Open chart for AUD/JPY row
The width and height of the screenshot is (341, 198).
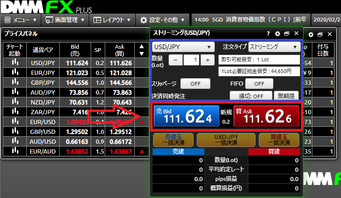tap(15, 92)
